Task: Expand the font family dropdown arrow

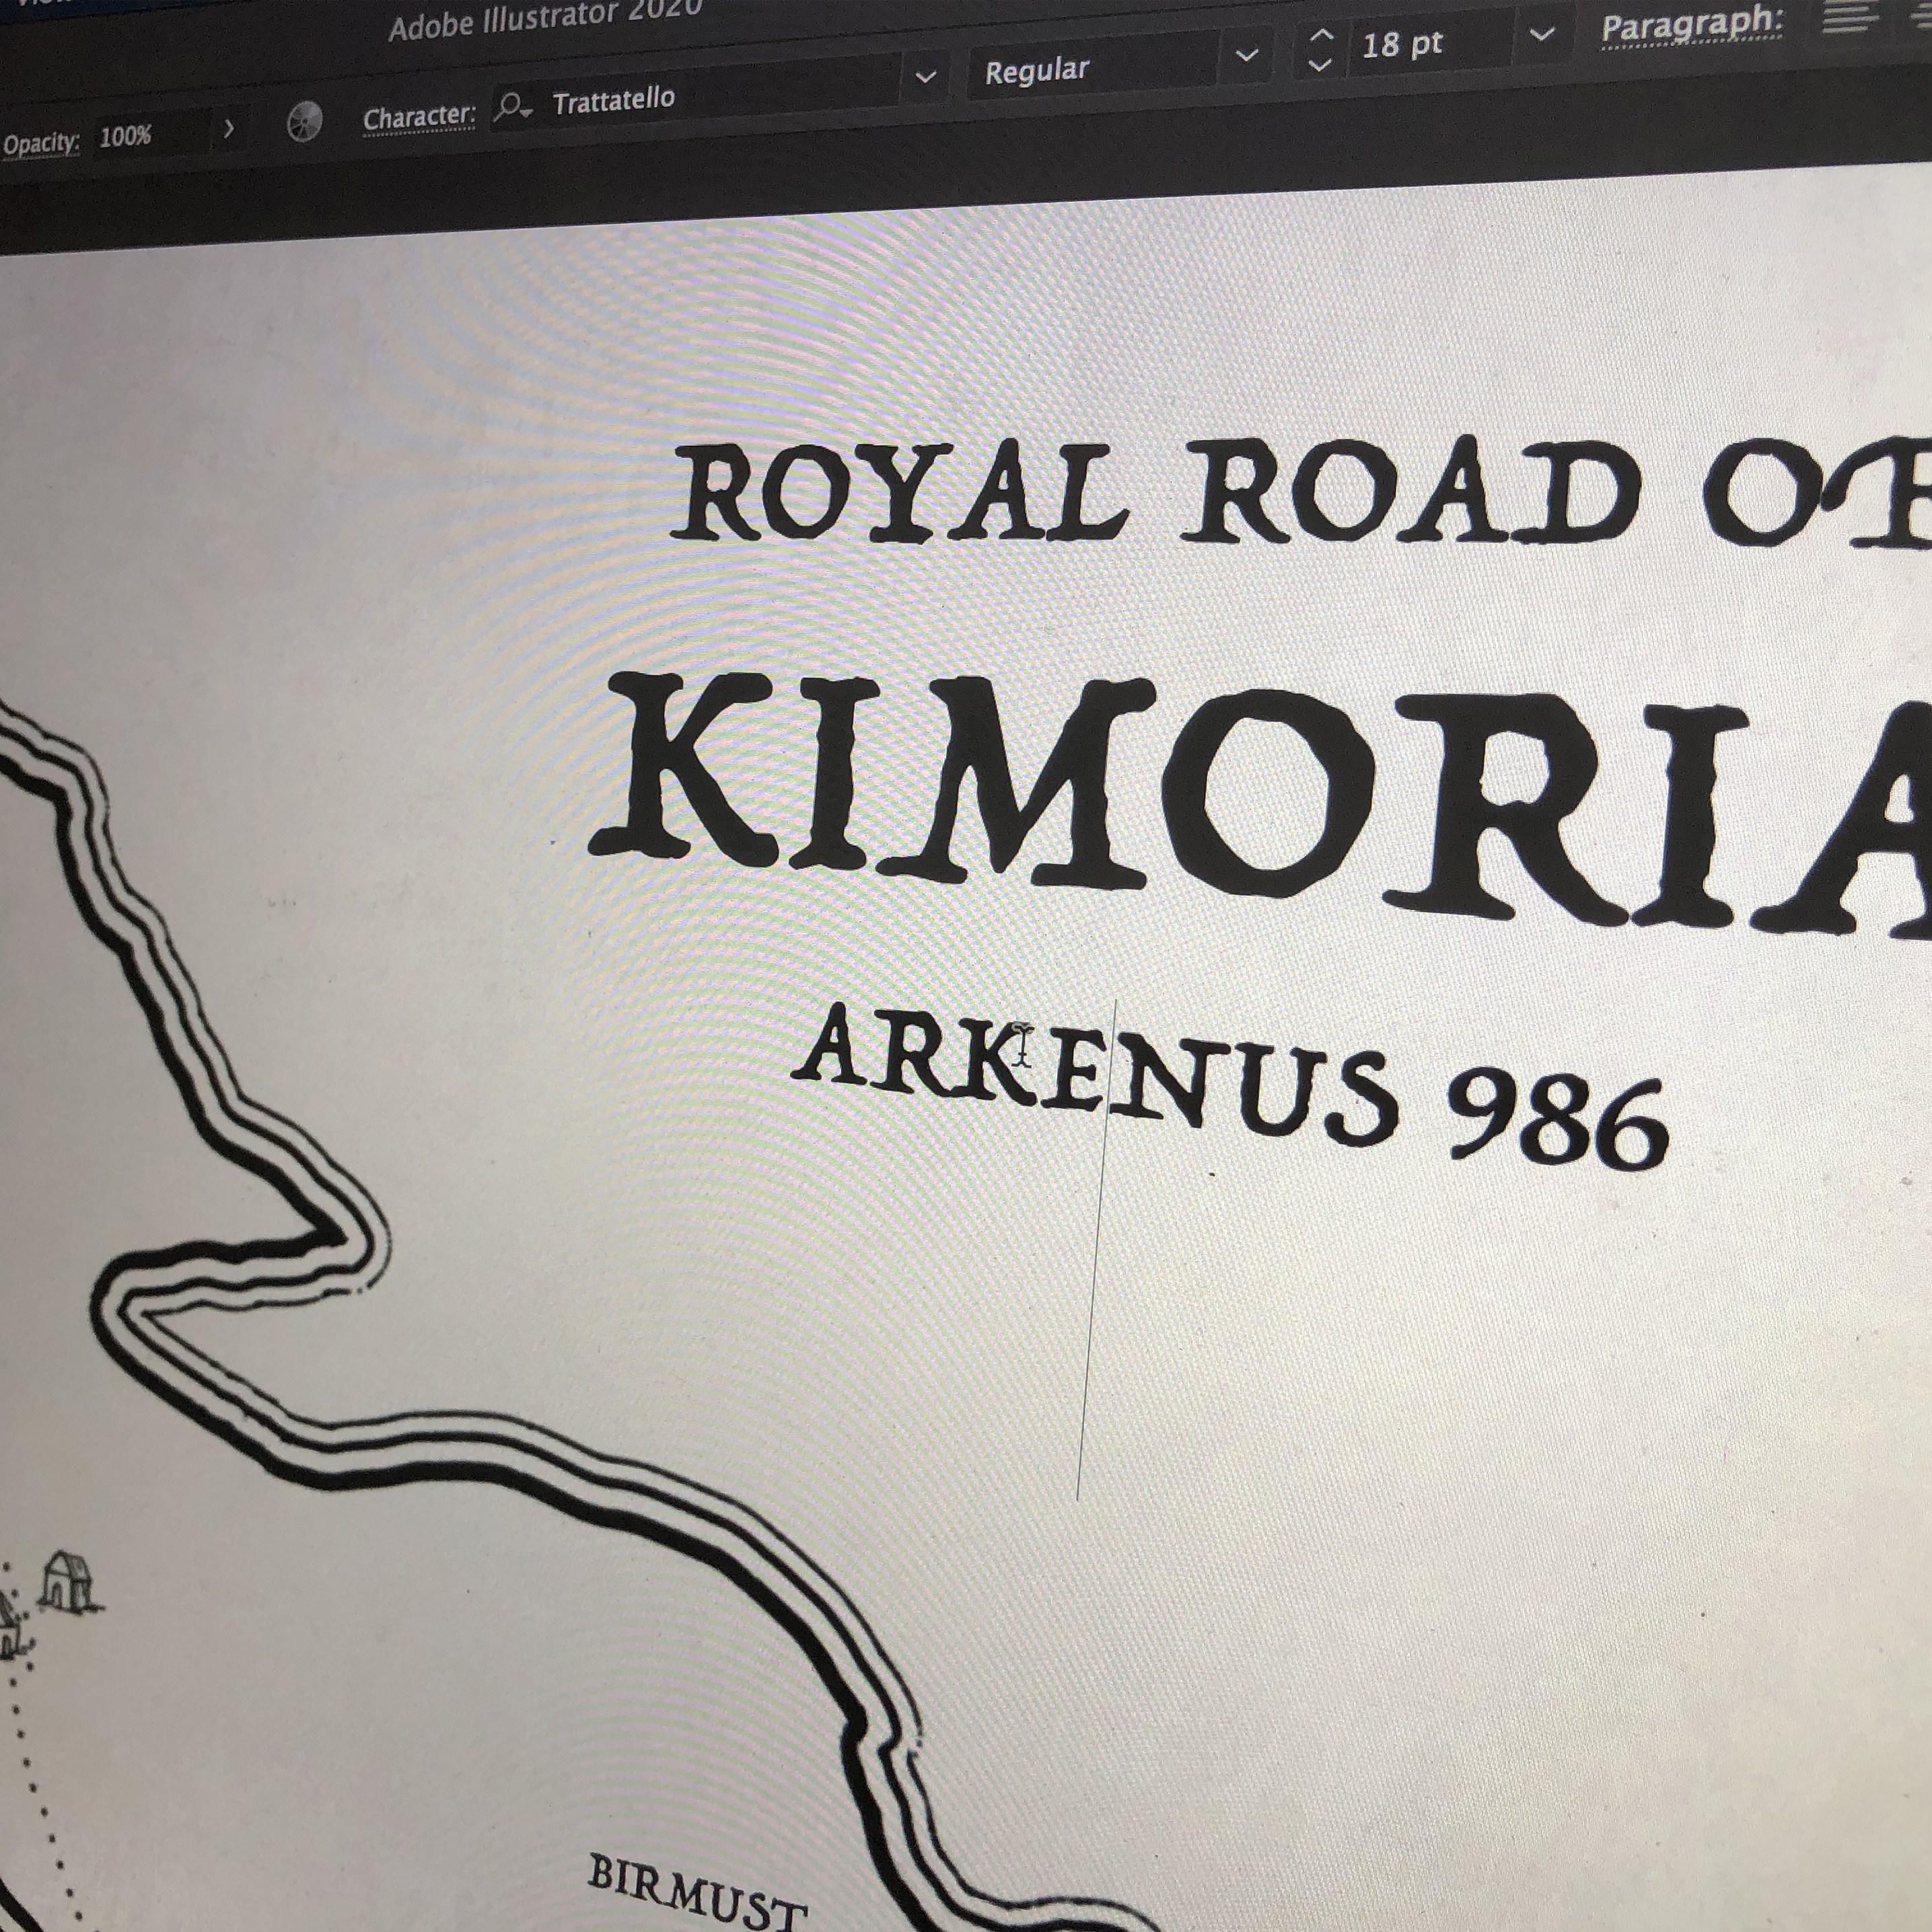Action: coord(926,76)
